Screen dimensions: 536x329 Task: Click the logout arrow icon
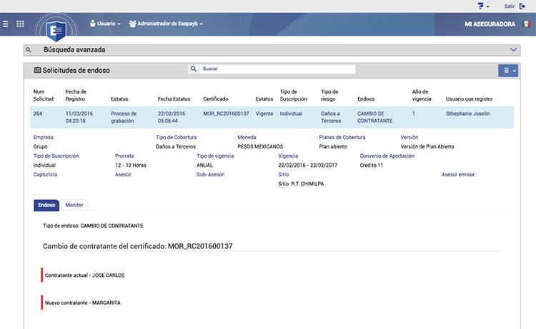[522, 6]
